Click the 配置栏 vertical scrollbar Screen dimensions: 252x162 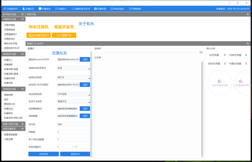pos(91,104)
